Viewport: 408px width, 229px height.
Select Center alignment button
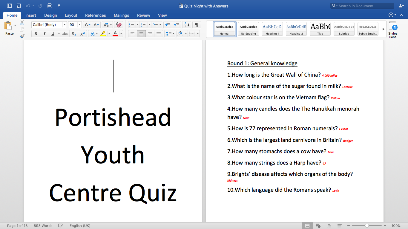point(141,34)
